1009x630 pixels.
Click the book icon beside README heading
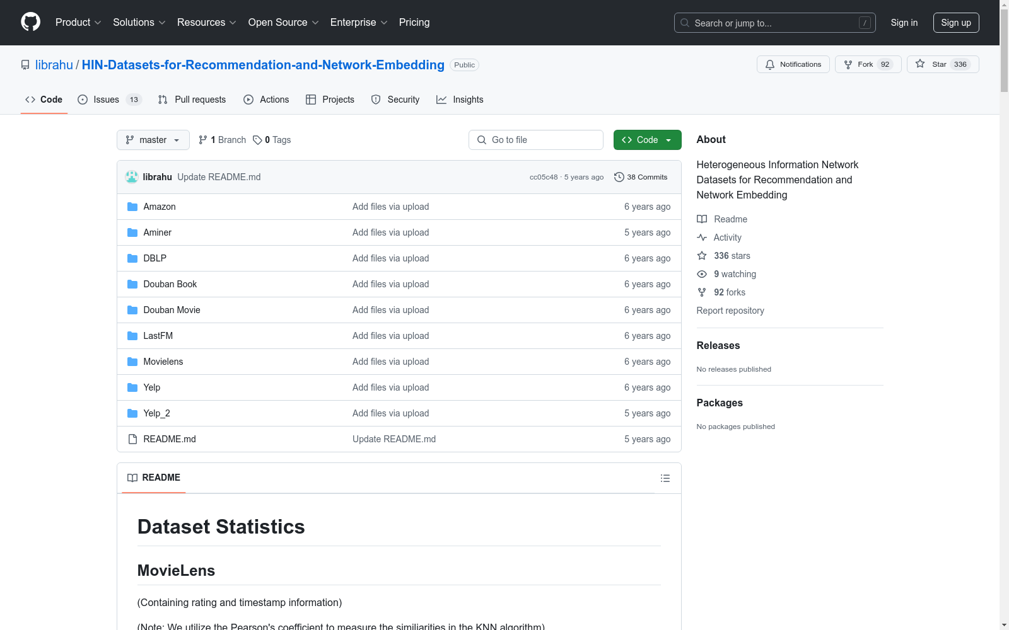coord(132,478)
